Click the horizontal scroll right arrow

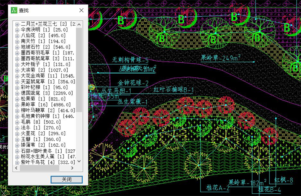(72, 168)
